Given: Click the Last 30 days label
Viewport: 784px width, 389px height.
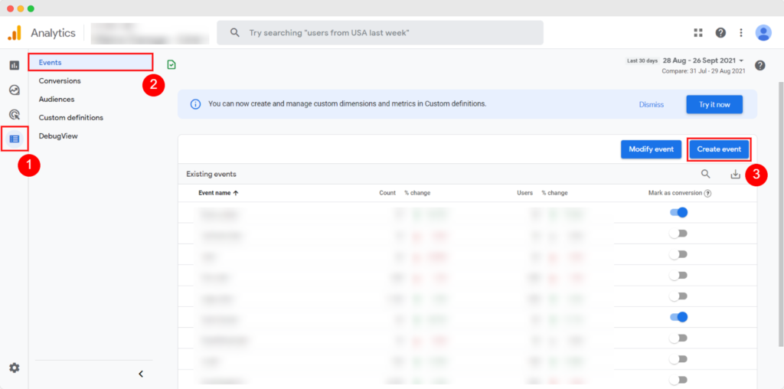Looking at the screenshot, I should coord(642,61).
